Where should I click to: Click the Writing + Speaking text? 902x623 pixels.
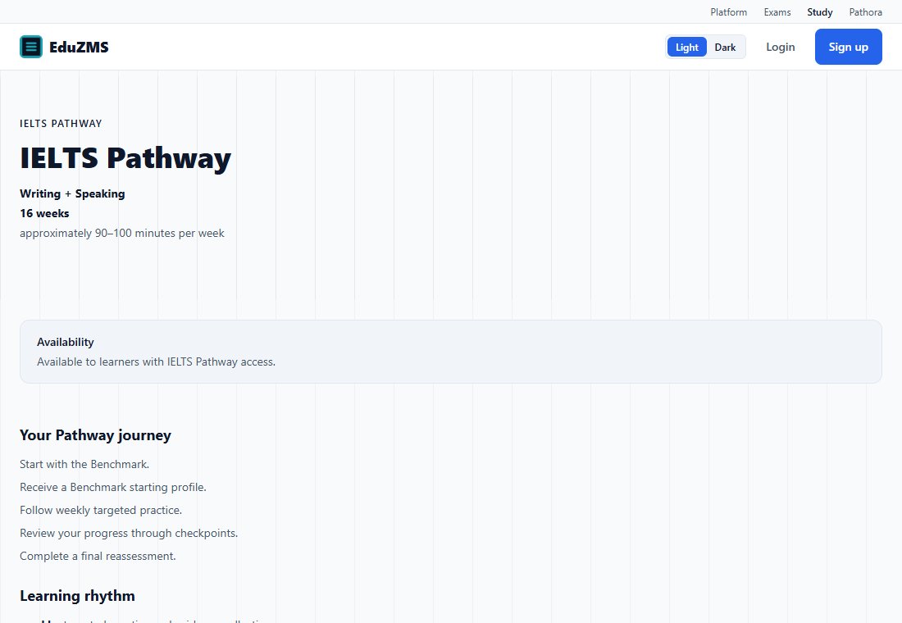tap(72, 193)
